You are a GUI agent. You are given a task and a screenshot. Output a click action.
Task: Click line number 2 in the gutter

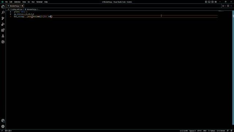pos(11,14)
